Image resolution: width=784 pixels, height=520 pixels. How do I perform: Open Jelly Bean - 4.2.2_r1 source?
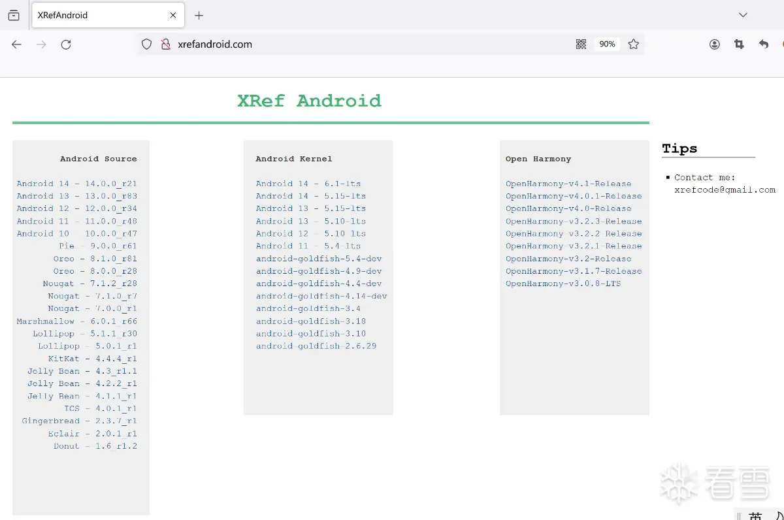coord(82,383)
